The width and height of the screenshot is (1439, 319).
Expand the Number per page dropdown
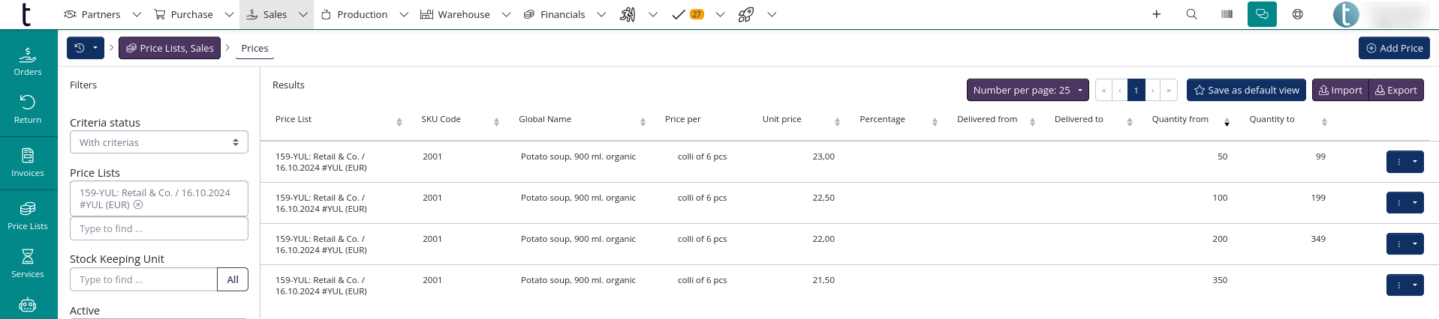point(1028,90)
